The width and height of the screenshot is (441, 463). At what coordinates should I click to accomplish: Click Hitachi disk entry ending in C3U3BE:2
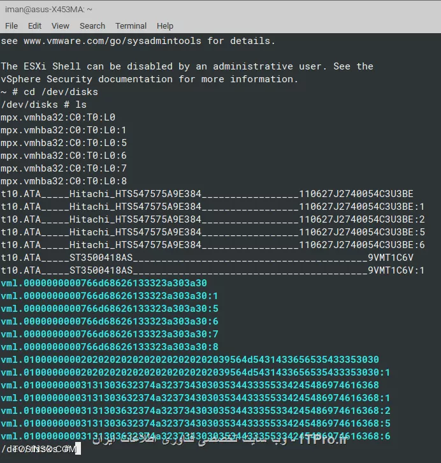point(213,219)
